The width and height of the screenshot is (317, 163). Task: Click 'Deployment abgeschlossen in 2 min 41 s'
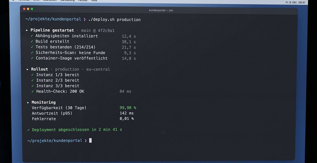[x=77, y=130]
